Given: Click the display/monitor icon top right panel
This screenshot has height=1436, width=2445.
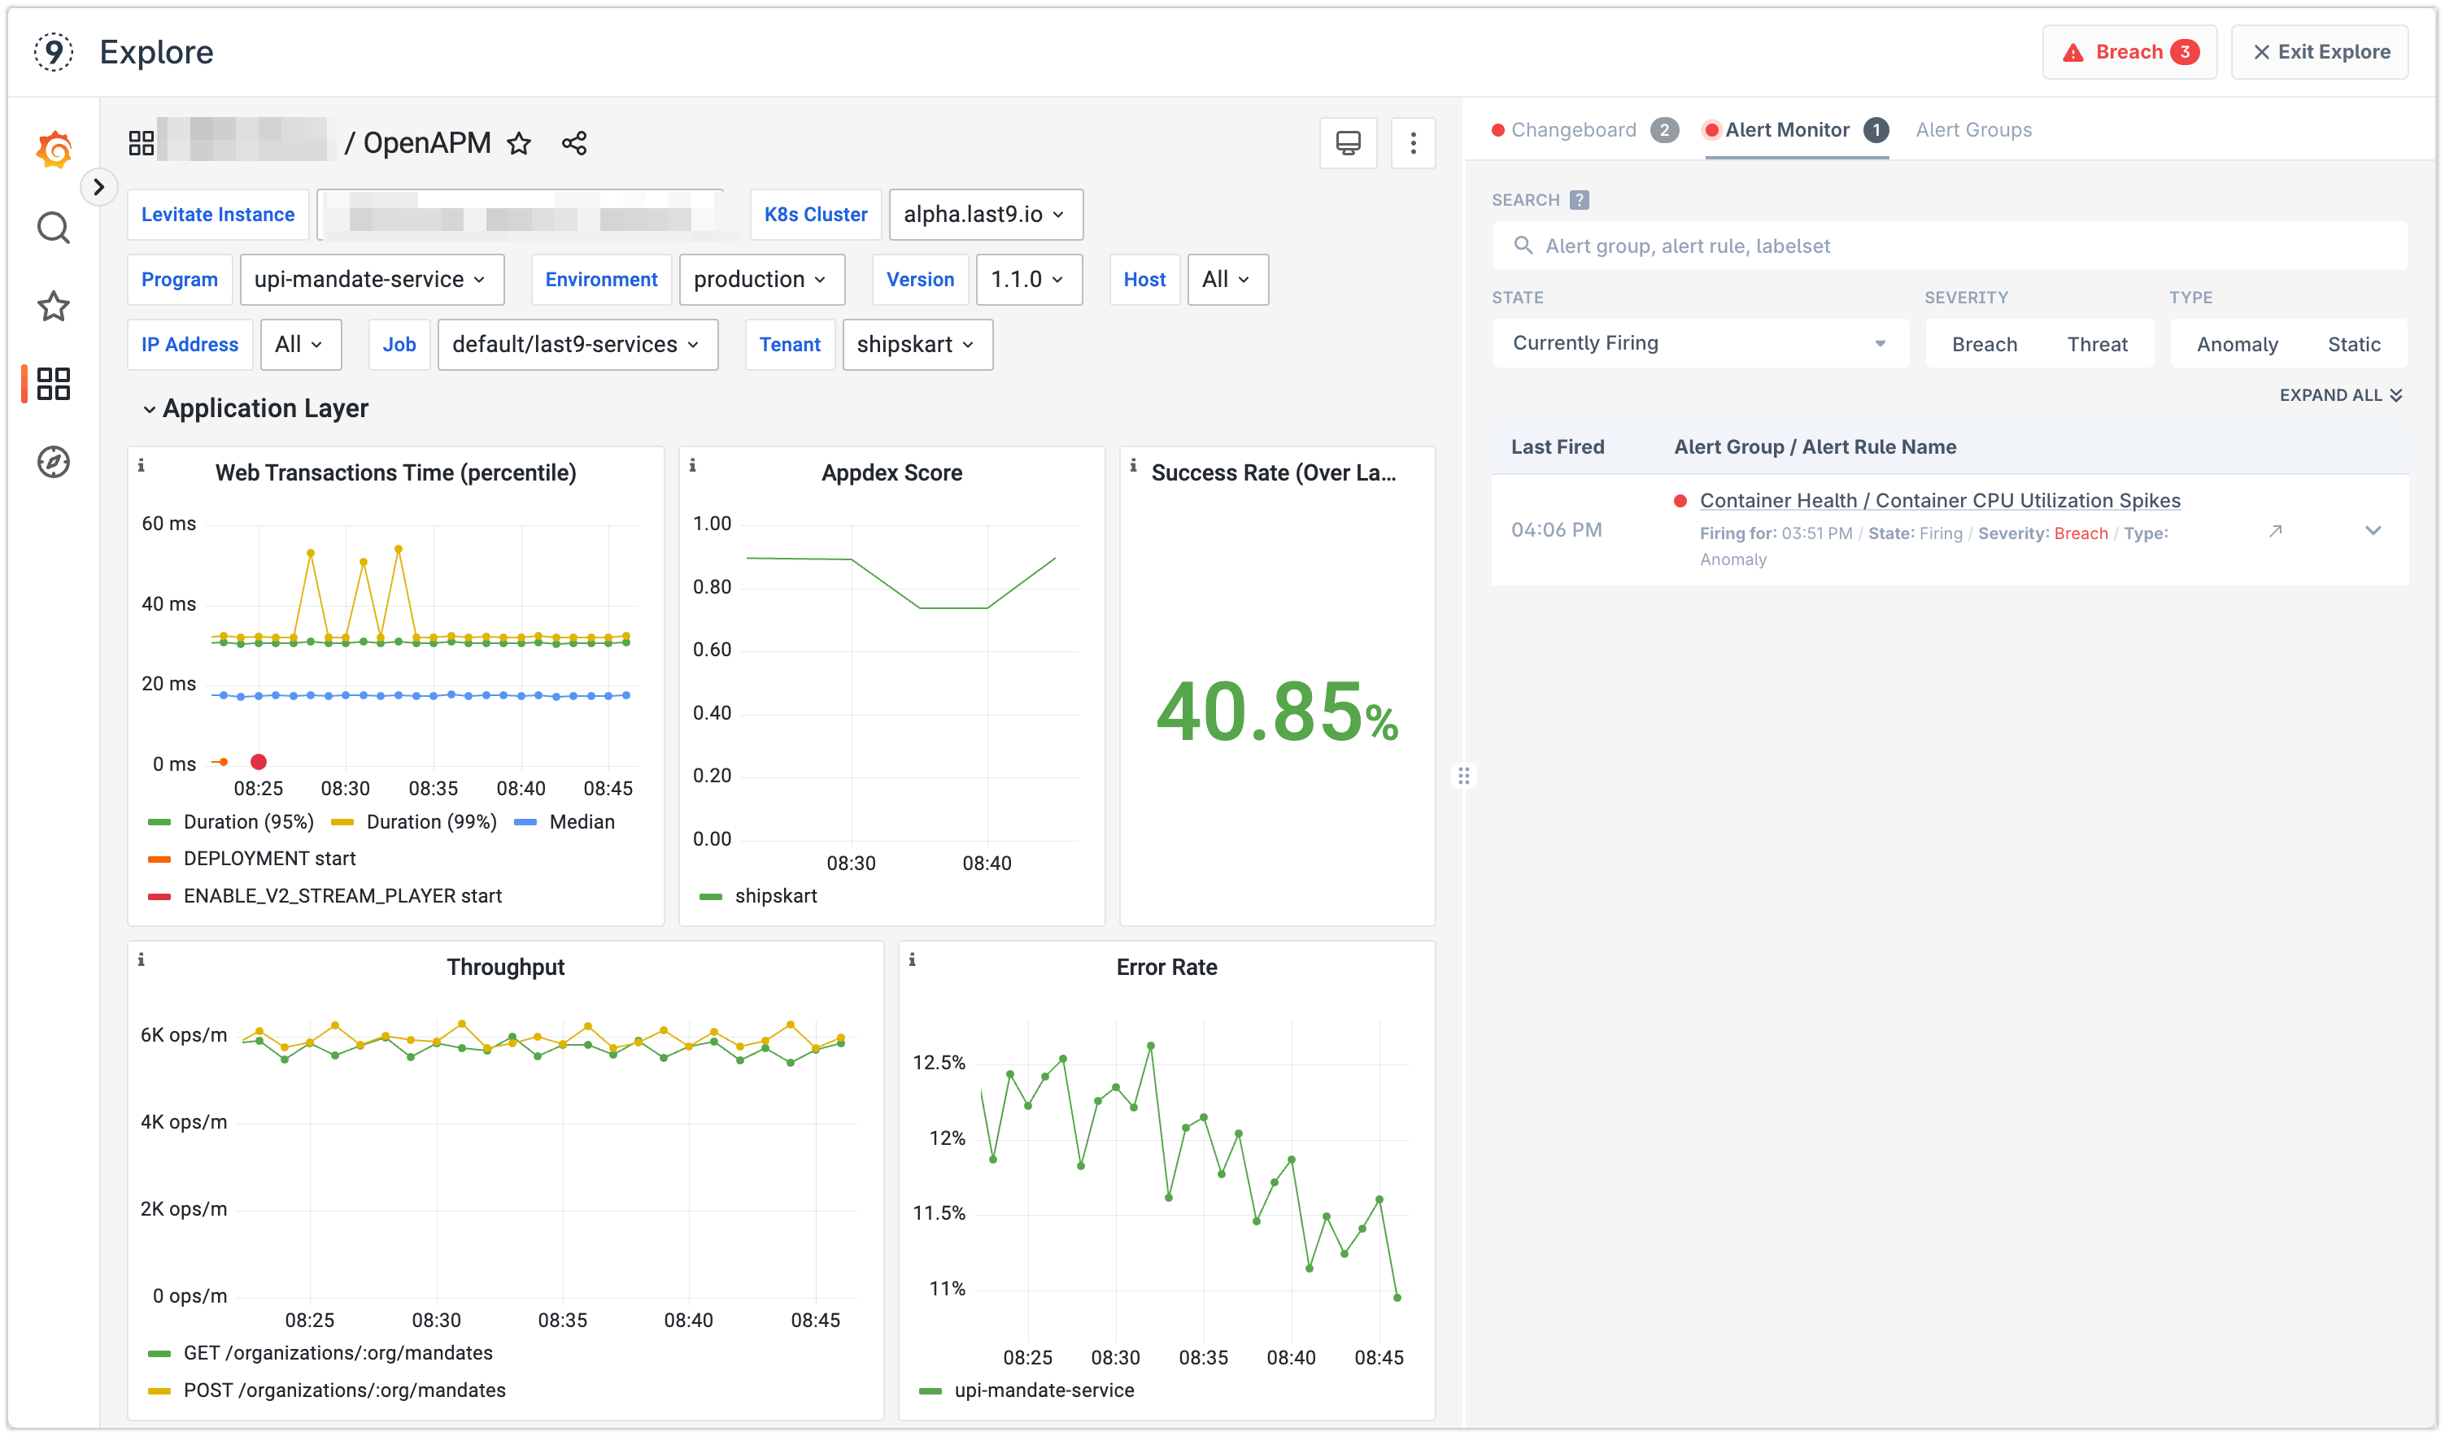Looking at the screenshot, I should 1349,141.
